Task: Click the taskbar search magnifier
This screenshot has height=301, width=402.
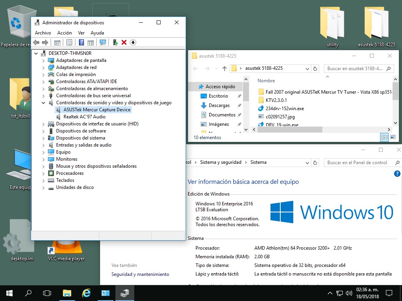Action: tap(28, 293)
